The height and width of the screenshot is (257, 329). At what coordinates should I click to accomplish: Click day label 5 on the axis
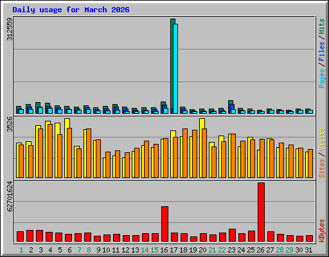click(60, 250)
